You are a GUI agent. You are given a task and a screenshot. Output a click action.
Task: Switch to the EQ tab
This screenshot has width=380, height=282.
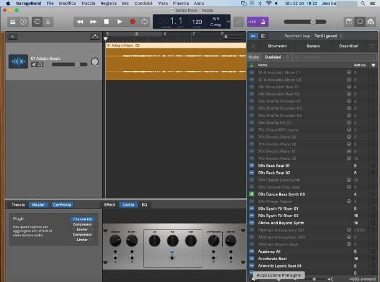point(144,205)
